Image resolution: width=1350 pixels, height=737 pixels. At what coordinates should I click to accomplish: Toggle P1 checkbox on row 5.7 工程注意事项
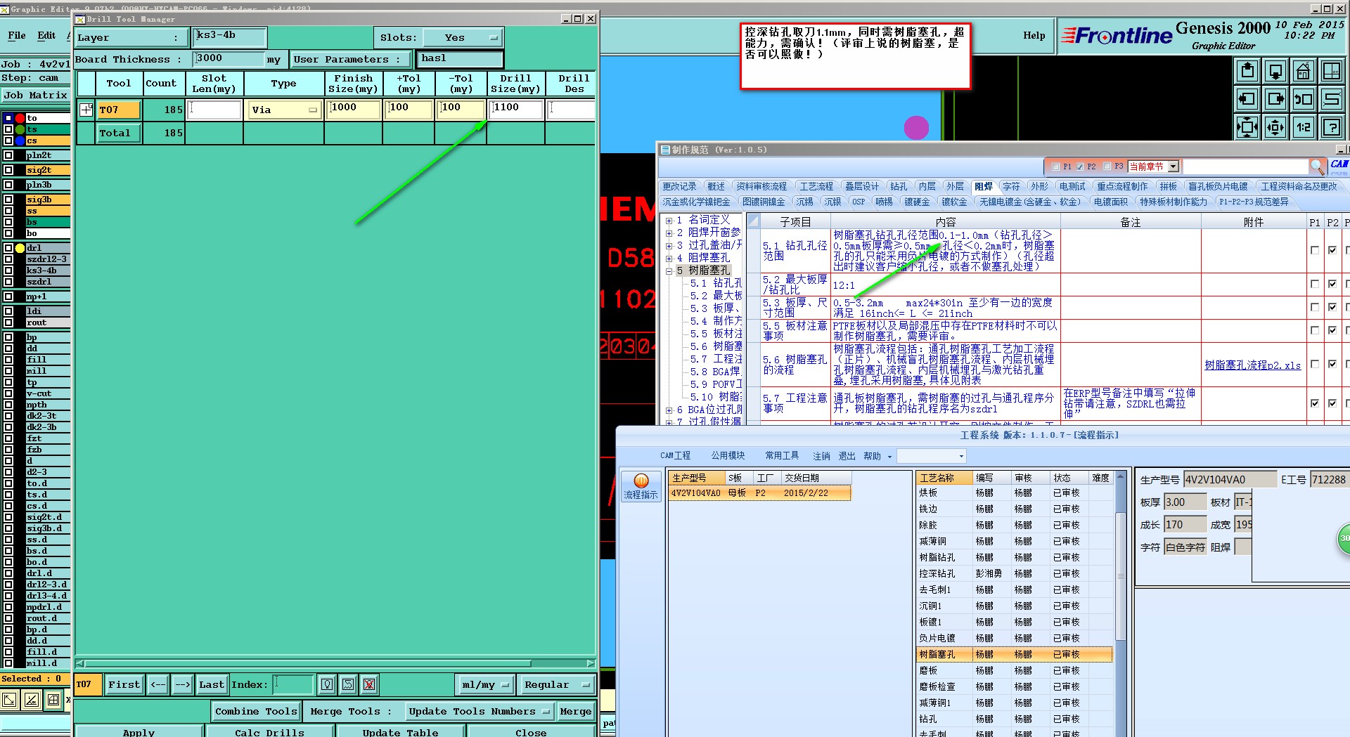[1314, 403]
